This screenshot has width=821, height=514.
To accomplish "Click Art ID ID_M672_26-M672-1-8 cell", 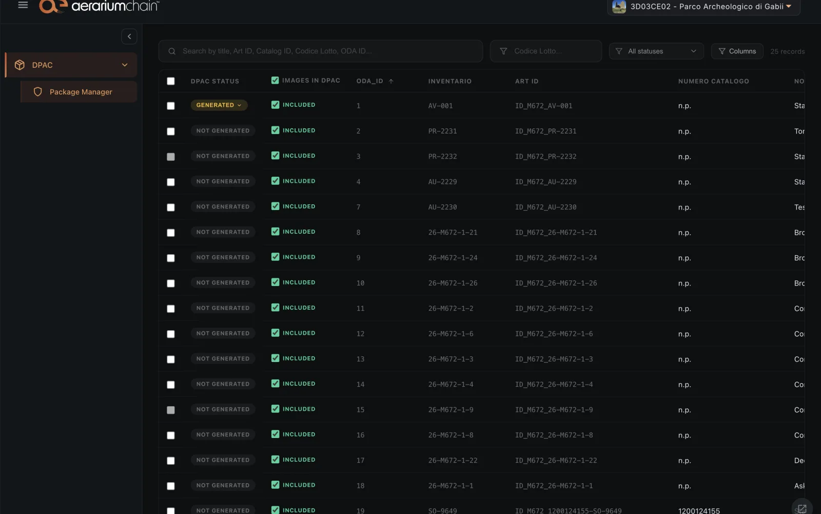I will tap(554, 435).
